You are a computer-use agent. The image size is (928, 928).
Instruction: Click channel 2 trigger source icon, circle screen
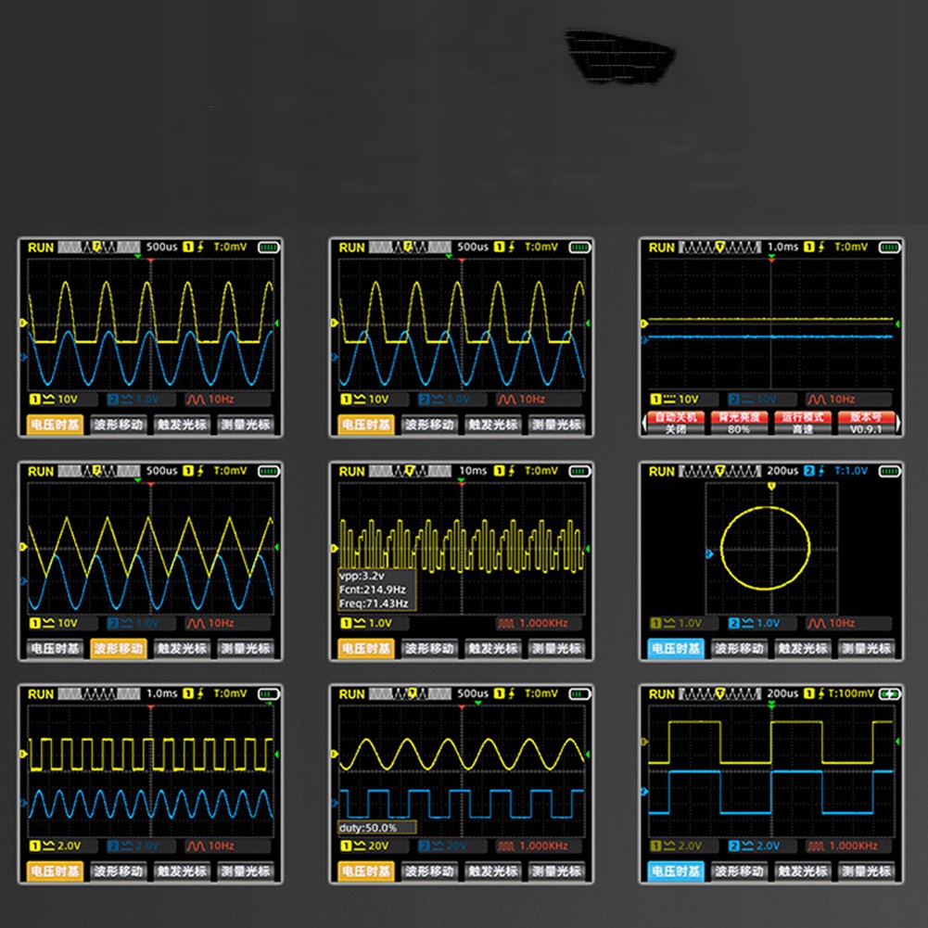[809, 471]
